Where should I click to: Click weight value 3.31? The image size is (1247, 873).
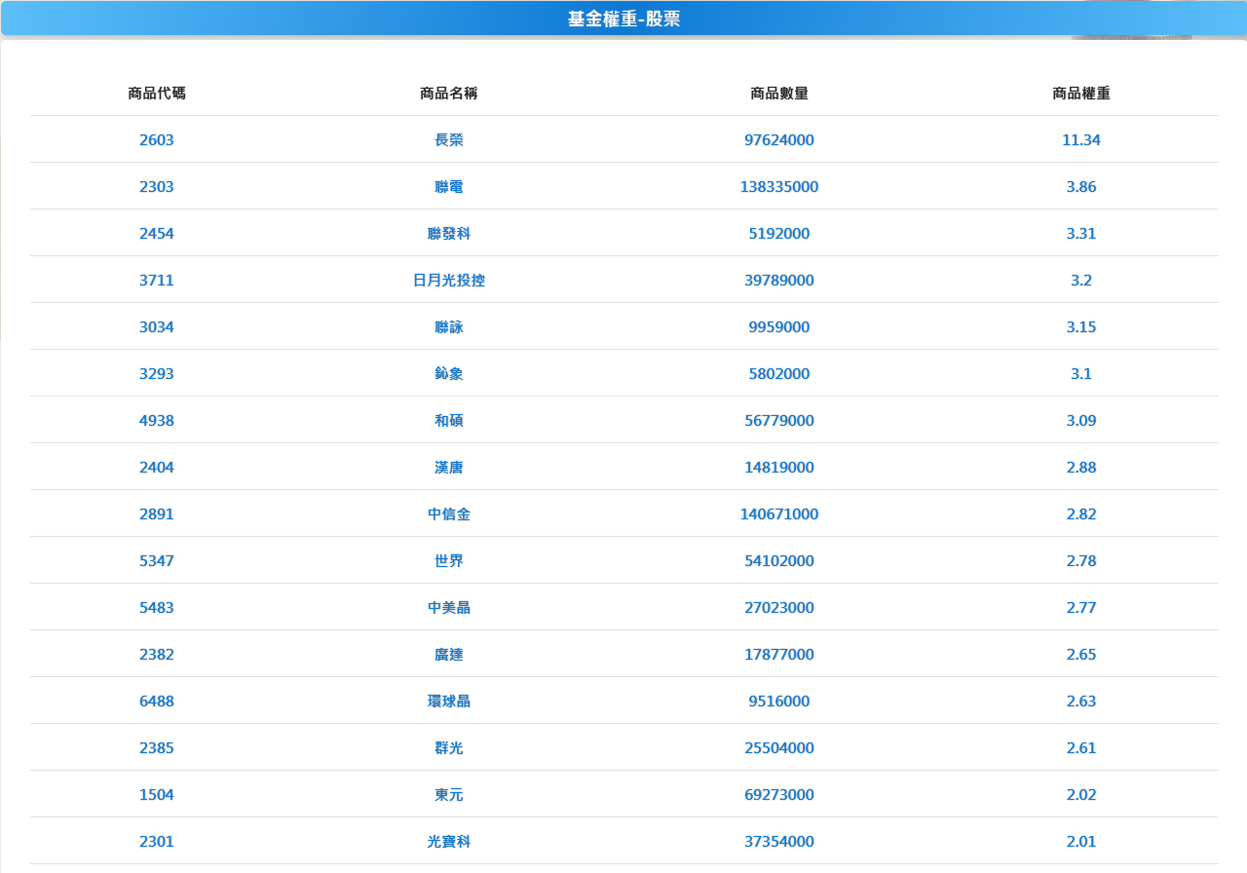click(1081, 234)
